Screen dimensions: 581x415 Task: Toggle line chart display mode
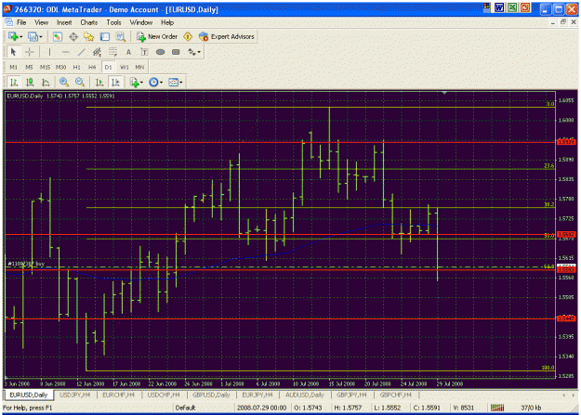click(x=46, y=83)
